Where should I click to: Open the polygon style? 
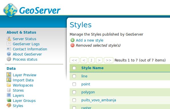[x=88, y=92]
